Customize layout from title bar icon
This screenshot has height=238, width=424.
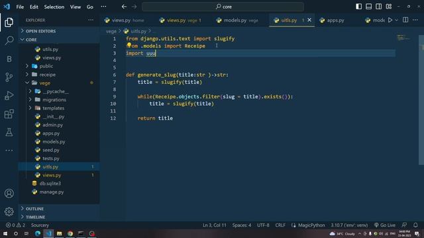[x=389, y=7]
